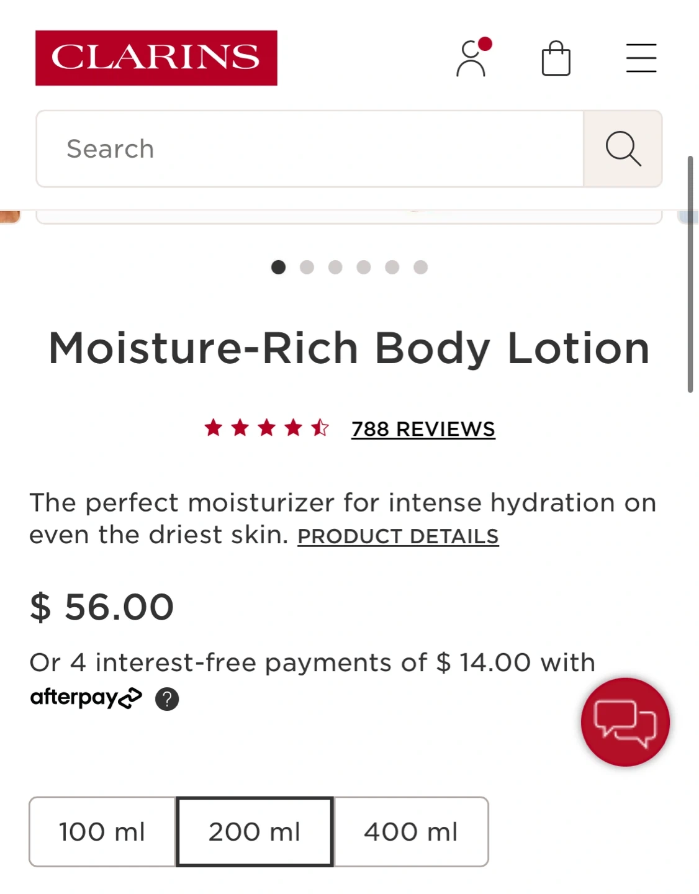
Task: Open the account profile icon
Action: (471, 58)
